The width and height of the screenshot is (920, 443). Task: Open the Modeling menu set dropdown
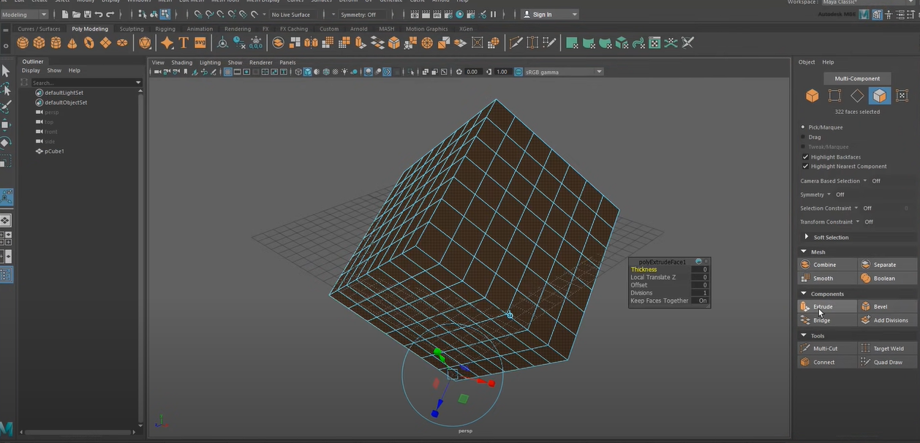coord(25,15)
